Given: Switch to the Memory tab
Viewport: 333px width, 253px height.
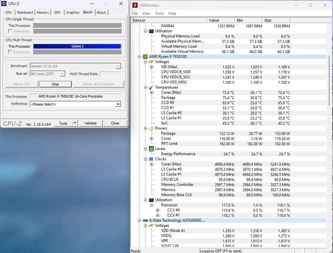Looking at the screenshot, I should [43, 13].
